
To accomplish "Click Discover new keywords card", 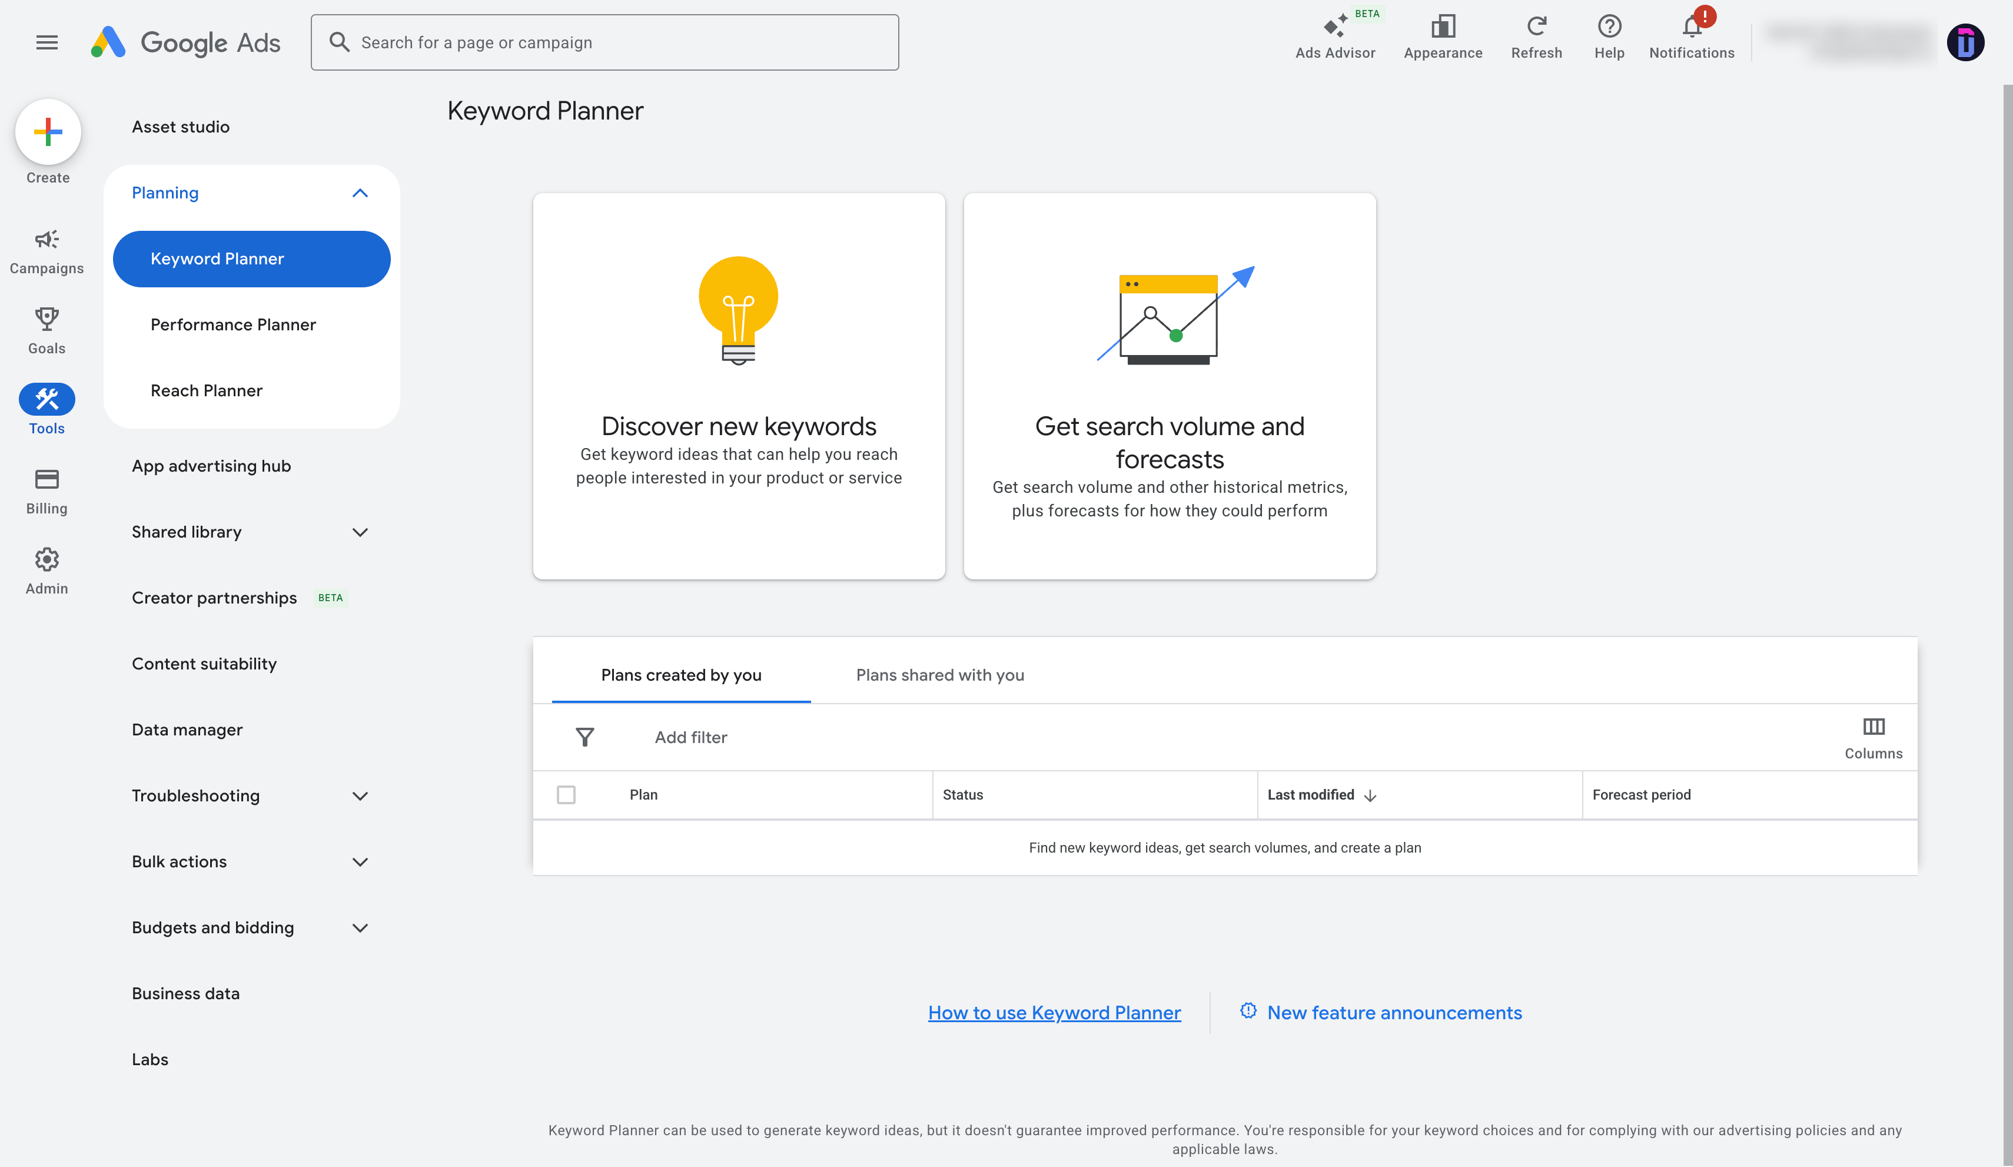I will [739, 386].
